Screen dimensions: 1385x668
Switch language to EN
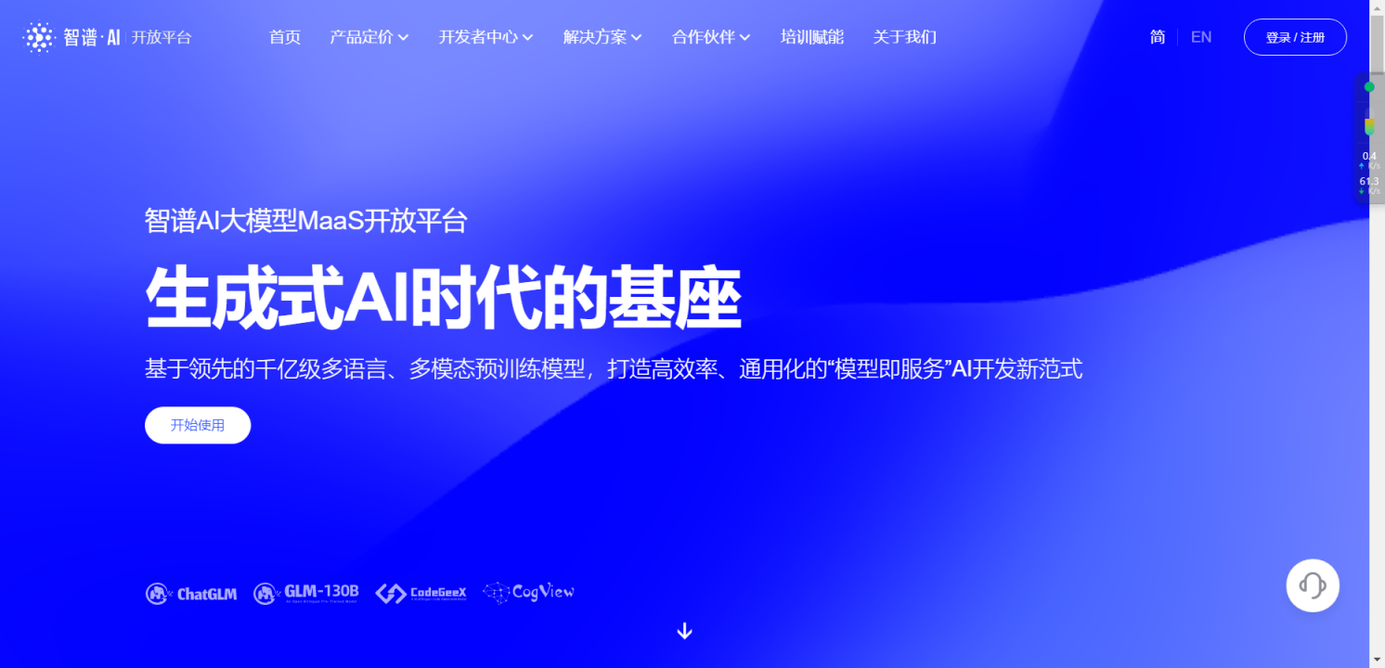point(1201,37)
